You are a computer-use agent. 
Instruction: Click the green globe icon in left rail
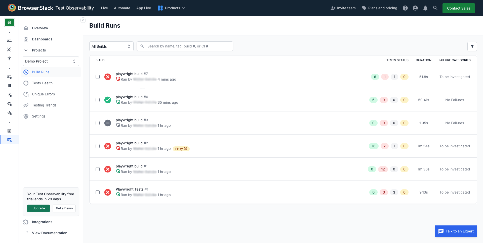pyautogui.click(x=9, y=22)
